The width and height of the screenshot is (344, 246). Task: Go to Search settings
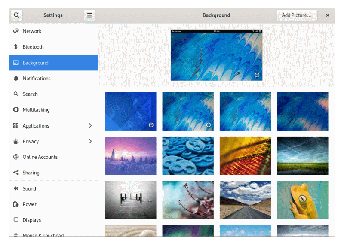pos(30,94)
